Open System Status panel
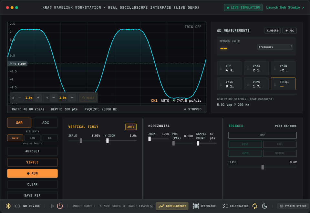The height and width of the screenshot is (213, 310). click(x=293, y=206)
